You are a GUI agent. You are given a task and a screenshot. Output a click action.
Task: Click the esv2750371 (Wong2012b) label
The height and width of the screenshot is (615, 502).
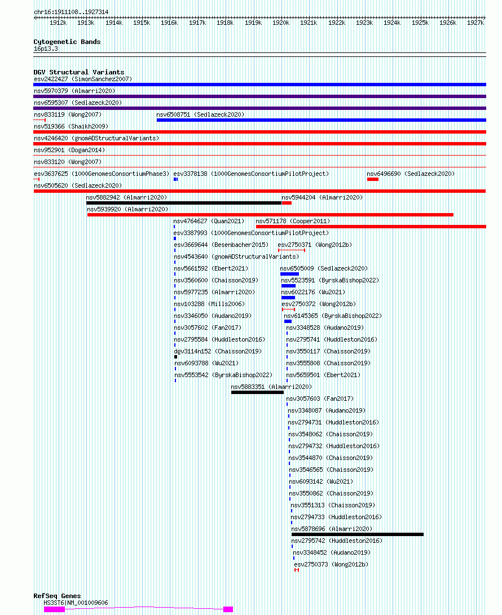[x=315, y=245]
